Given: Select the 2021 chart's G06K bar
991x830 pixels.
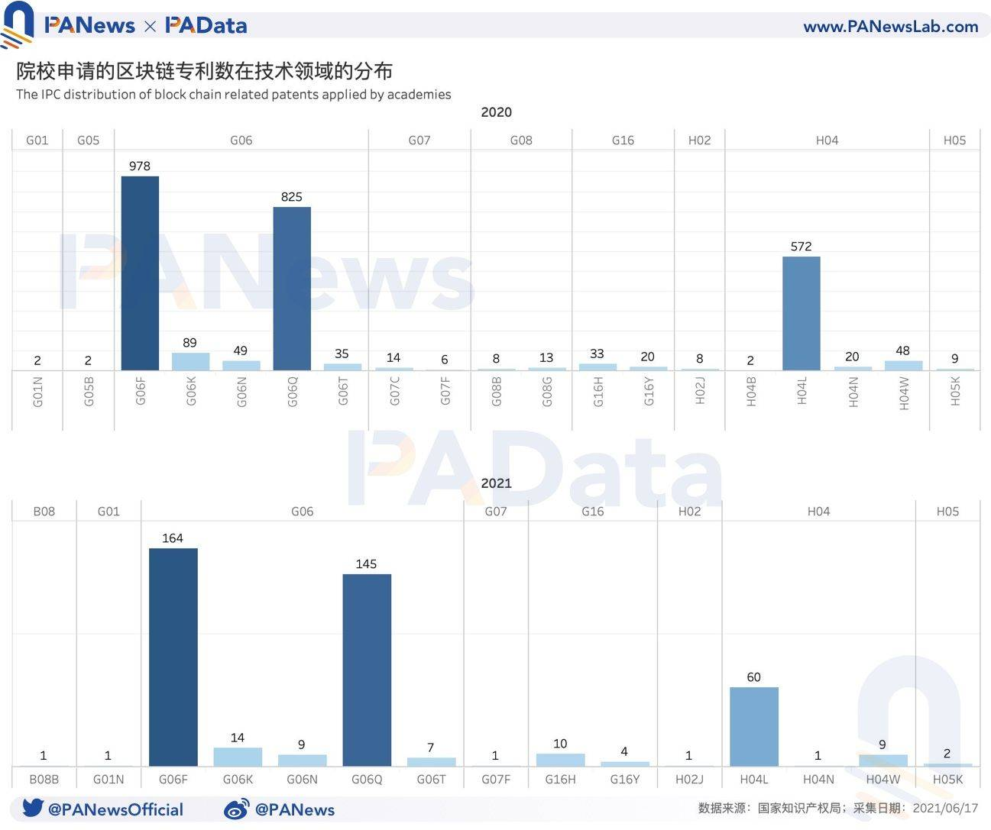Looking at the screenshot, I should 238,757.
